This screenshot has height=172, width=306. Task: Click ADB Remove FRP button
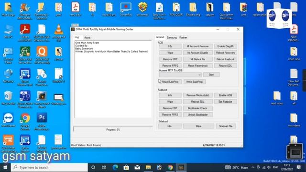[170, 59]
